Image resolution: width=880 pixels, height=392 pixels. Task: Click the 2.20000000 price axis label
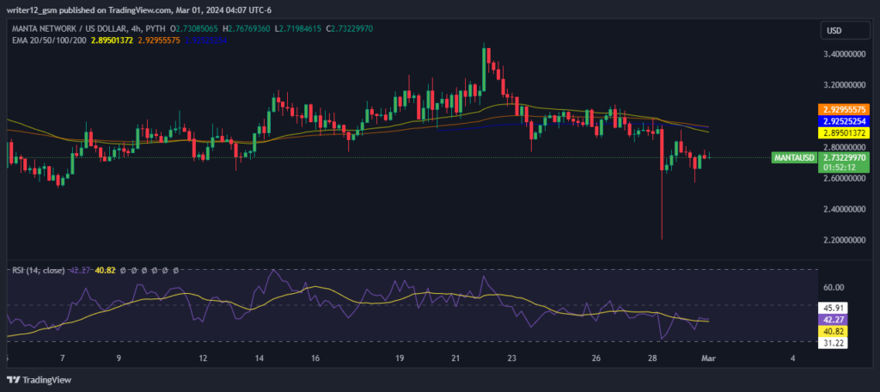click(x=846, y=241)
